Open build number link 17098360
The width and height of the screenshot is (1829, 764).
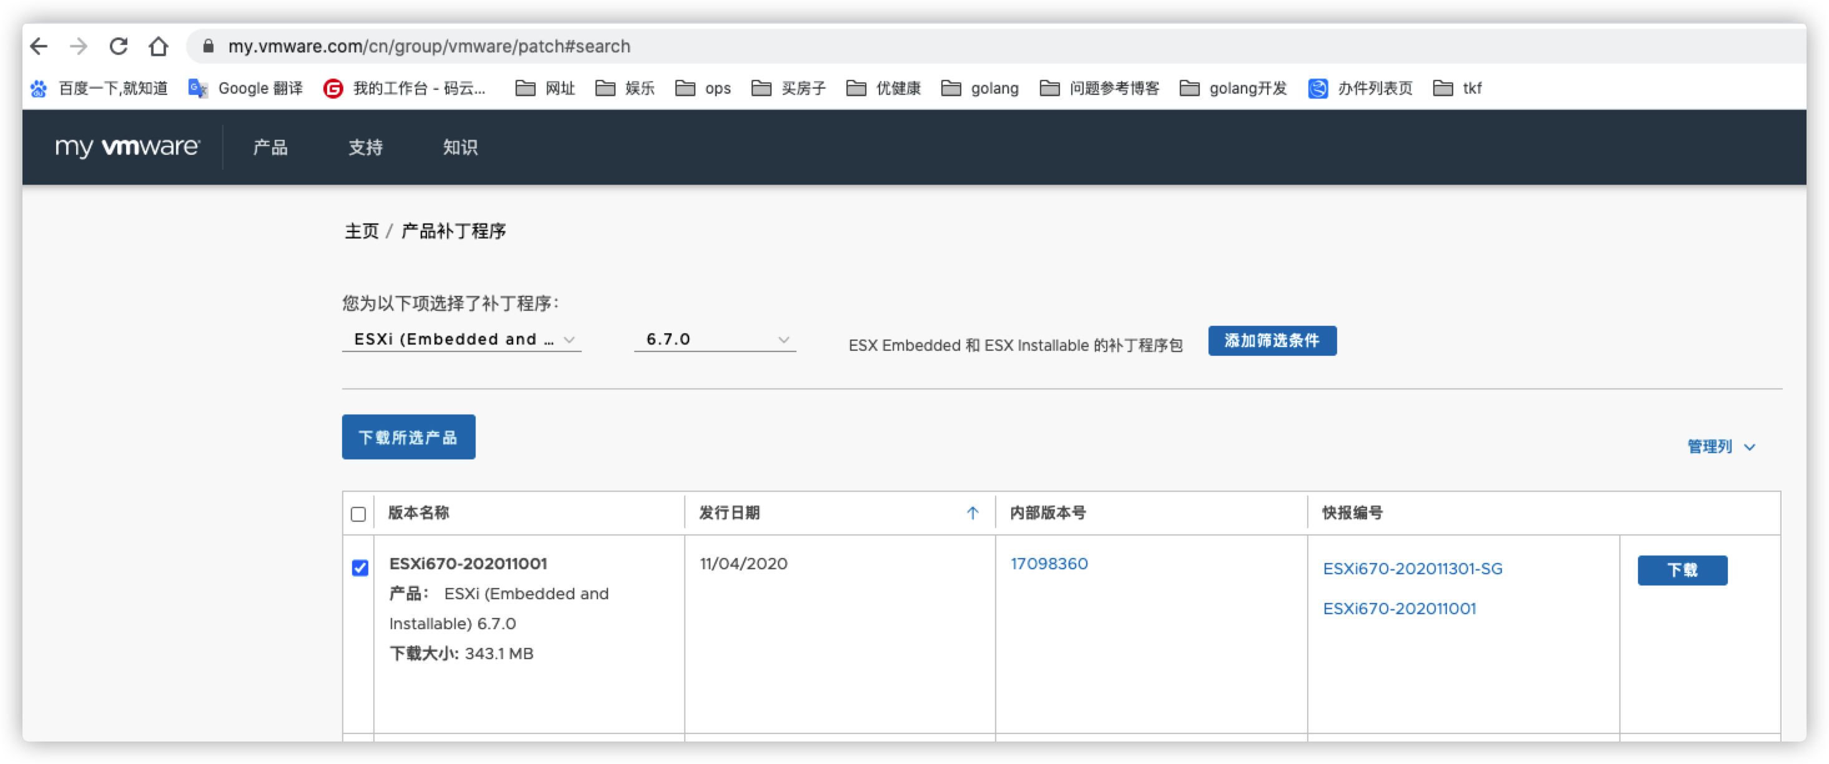(x=1049, y=564)
